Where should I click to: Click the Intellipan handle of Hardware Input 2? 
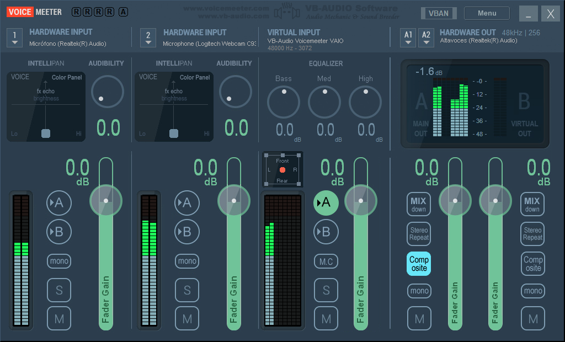tap(174, 133)
